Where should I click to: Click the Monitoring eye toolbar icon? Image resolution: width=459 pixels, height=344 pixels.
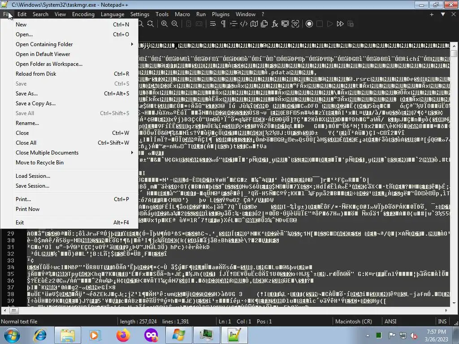coord(295,24)
